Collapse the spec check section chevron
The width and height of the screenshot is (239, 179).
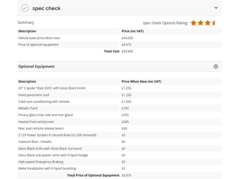coord(216,8)
